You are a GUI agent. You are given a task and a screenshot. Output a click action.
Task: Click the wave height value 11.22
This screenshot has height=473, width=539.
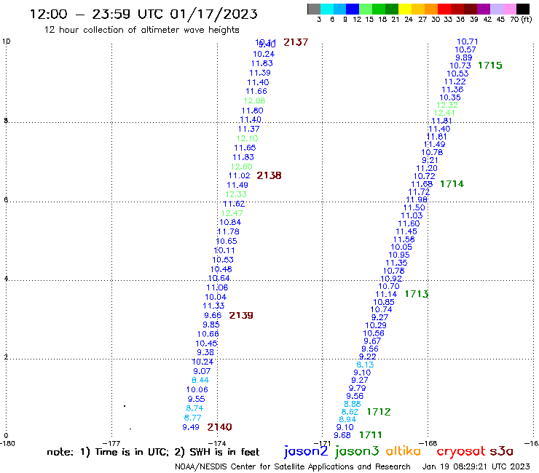(x=455, y=82)
